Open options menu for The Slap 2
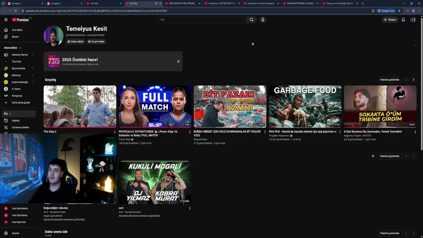 click(115, 132)
